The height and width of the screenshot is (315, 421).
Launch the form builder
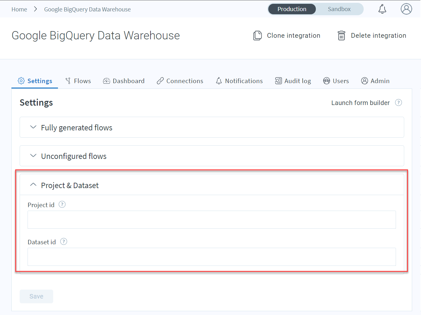pyautogui.click(x=360, y=103)
